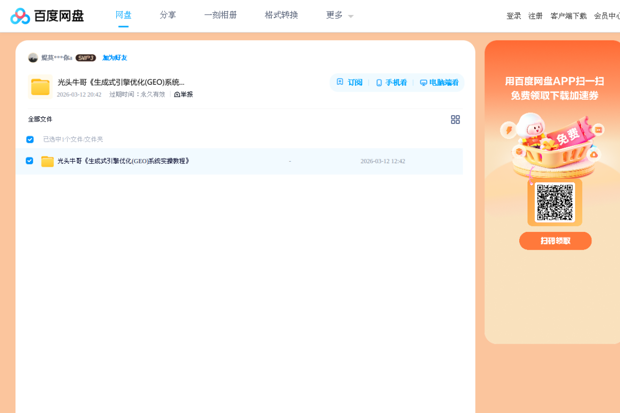Click the shared folder thumbnail icon
Screen dimensions: 620x413
click(x=40, y=87)
